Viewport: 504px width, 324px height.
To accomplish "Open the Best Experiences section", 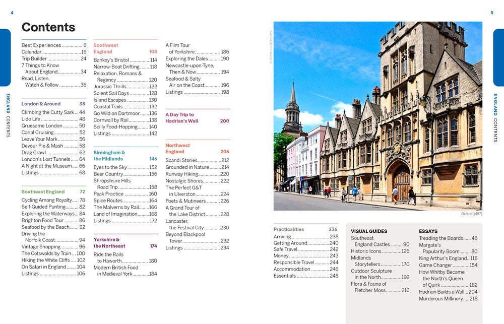I will [x=42, y=45].
